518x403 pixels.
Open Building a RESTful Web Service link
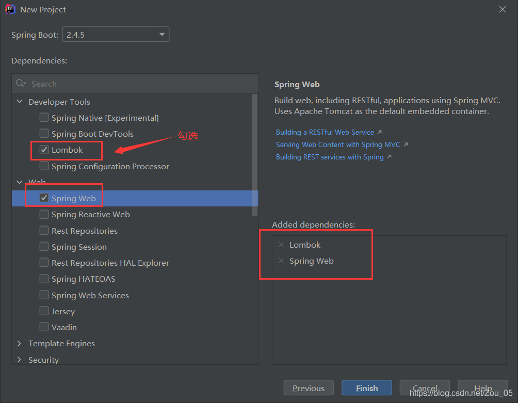click(x=325, y=132)
